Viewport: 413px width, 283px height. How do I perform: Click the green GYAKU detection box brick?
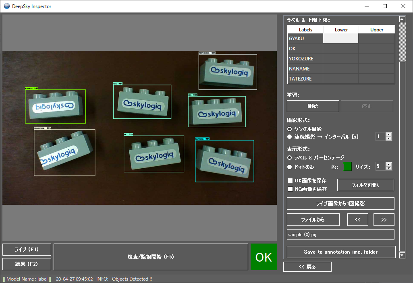point(55,106)
